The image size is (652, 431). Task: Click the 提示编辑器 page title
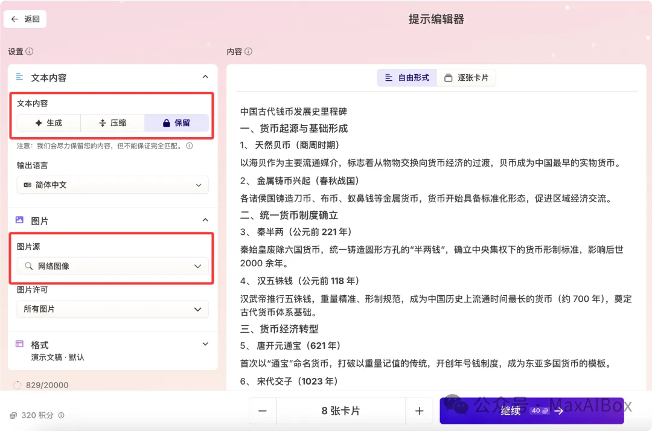coord(436,19)
